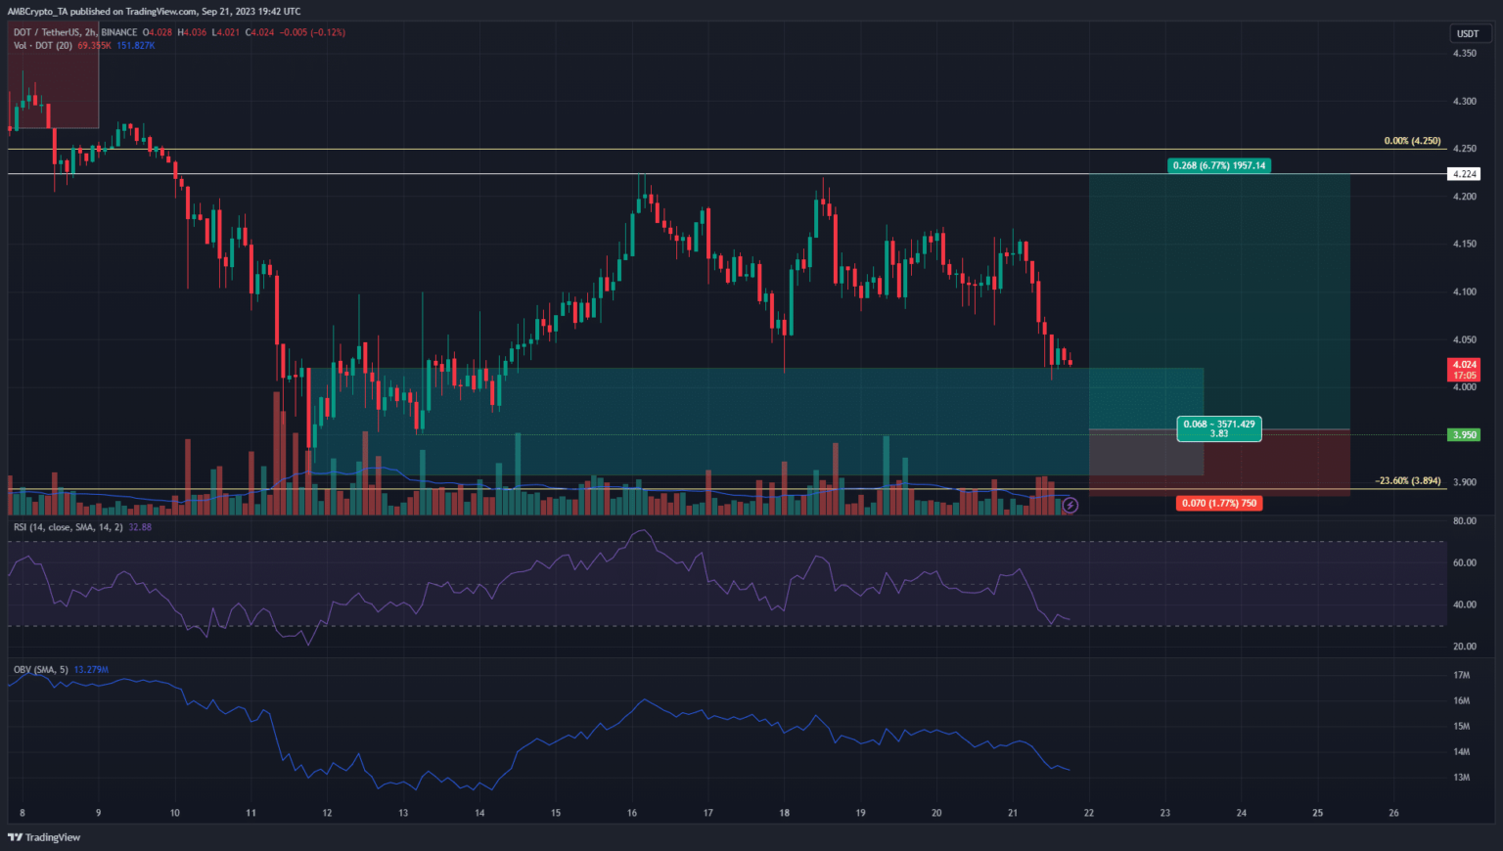Screen dimensions: 1503x851
Task: Open the USDT currency selector
Action: [x=1467, y=33]
